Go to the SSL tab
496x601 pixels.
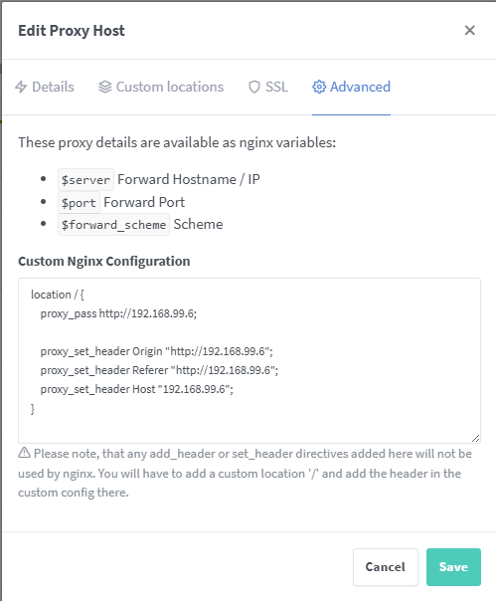tap(268, 87)
